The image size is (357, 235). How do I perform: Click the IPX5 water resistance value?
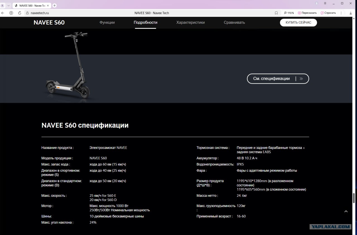pyautogui.click(x=240, y=164)
